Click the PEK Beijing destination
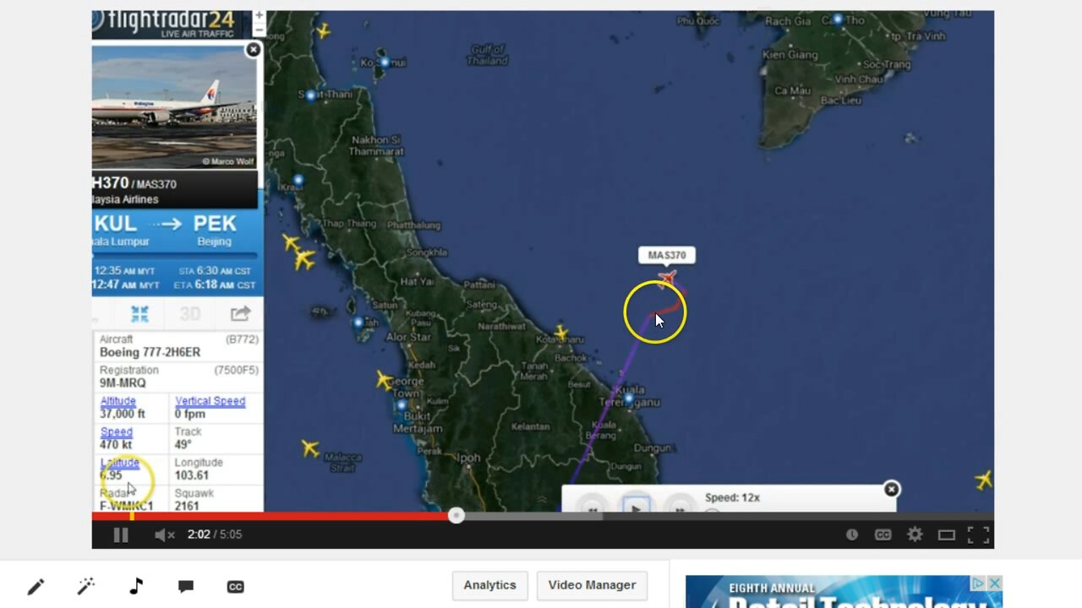Image resolution: width=1082 pixels, height=608 pixels. 215,229
